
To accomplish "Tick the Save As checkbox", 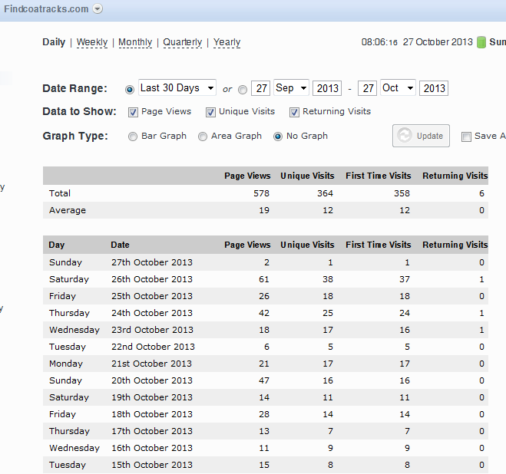I will [x=466, y=137].
